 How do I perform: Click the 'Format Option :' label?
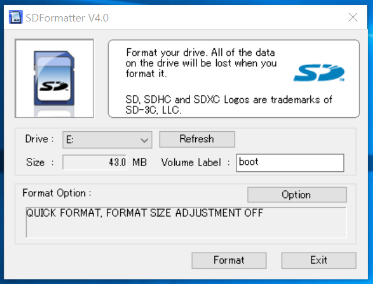click(57, 193)
